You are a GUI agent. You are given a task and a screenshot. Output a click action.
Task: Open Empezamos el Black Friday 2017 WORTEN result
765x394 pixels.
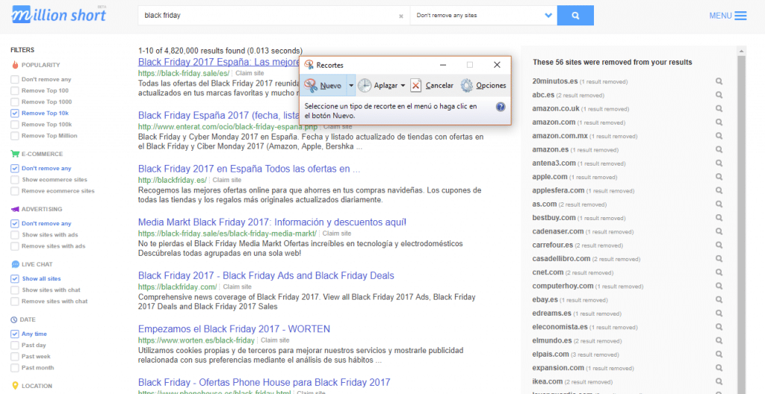pyautogui.click(x=234, y=328)
